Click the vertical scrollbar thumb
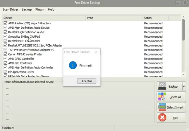This screenshot has width=189, height=131. 183,30
